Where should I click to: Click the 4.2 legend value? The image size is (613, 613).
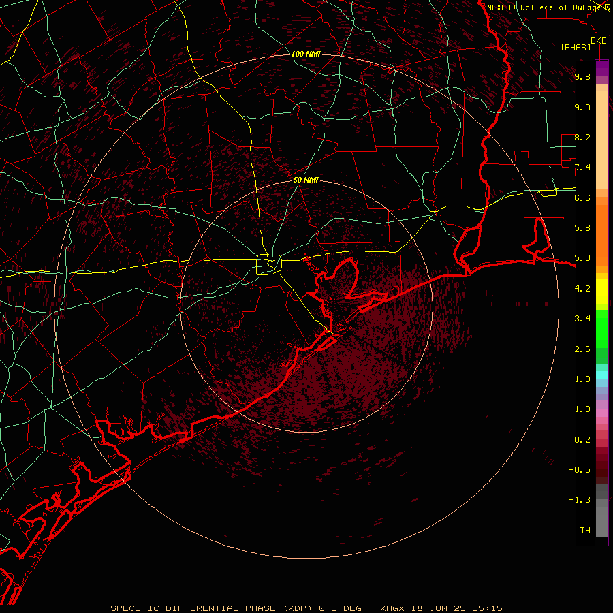(582, 289)
